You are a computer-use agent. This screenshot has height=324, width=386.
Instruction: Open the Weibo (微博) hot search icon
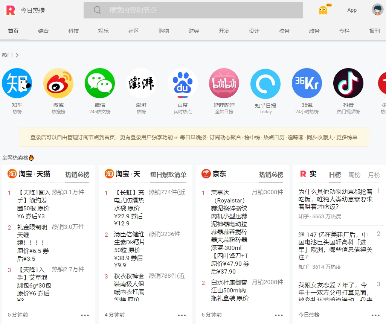coord(58,83)
